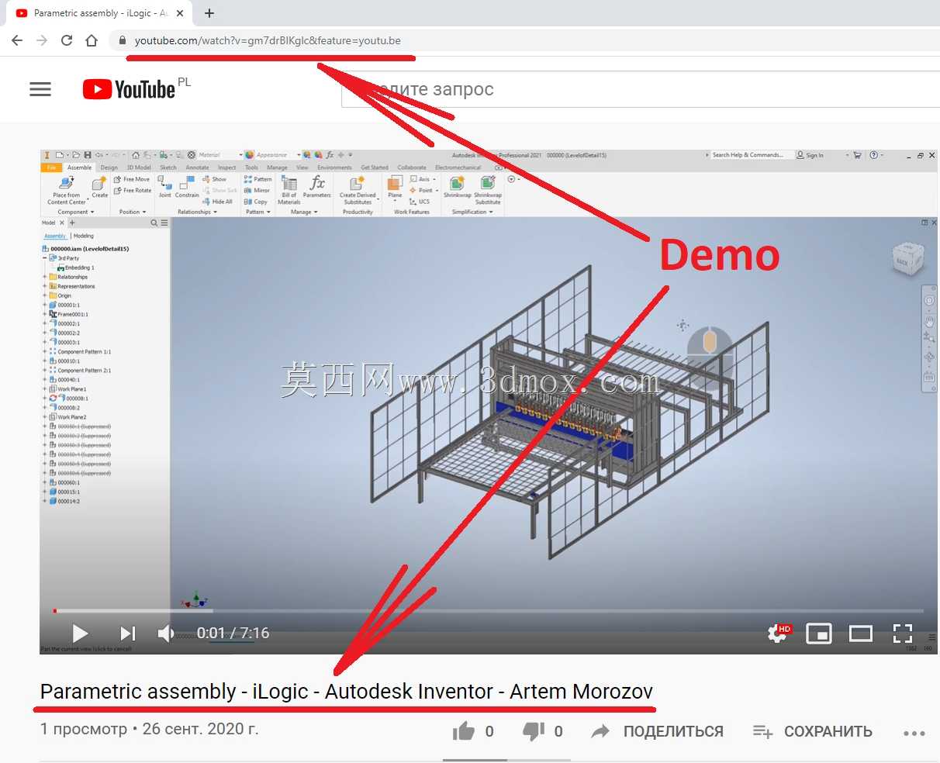Click the YouTube logo

[x=129, y=89]
